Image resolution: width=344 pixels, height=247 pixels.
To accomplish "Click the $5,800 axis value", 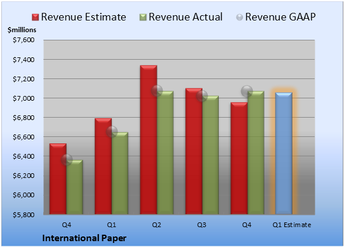I will coord(23,214).
